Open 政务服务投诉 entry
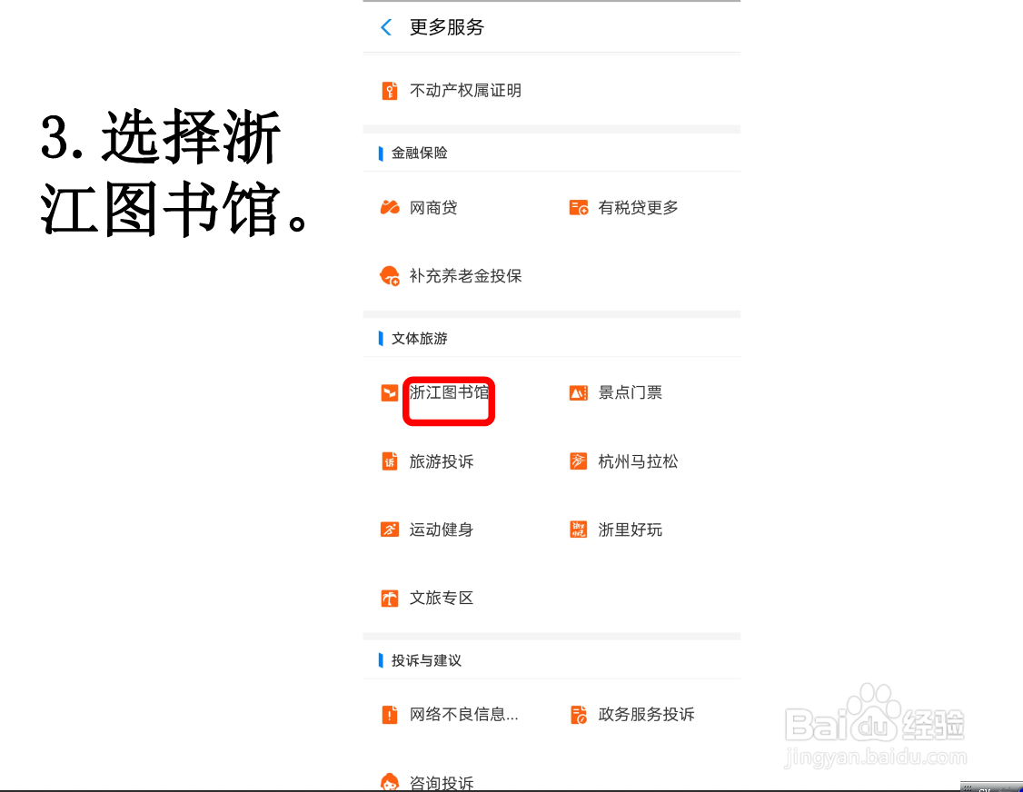 [646, 715]
